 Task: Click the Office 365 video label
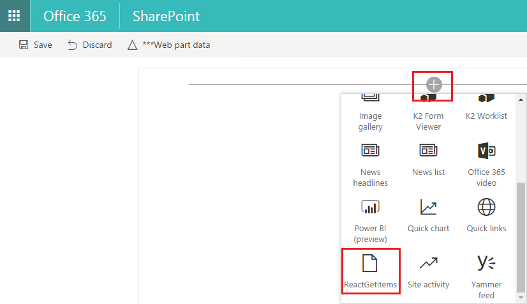click(486, 178)
